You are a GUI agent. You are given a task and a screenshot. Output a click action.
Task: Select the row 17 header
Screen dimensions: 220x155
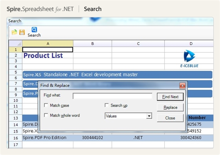point(15,145)
